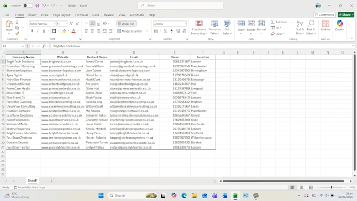Click Merge & Centre button
This screenshot has height=201, width=357.
[x=130, y=31]
